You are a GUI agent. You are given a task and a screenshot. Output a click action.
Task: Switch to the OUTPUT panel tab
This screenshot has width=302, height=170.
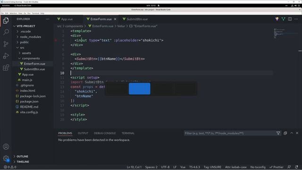(83, 133)
